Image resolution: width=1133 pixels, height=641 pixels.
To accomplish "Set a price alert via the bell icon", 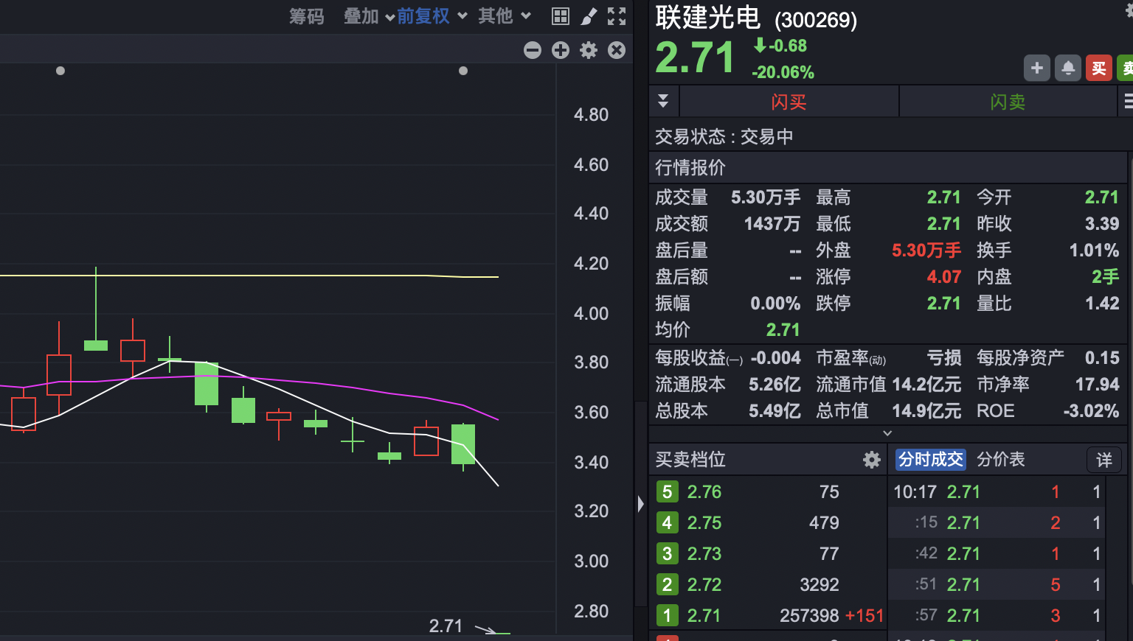I will (x=1067, y=68).
